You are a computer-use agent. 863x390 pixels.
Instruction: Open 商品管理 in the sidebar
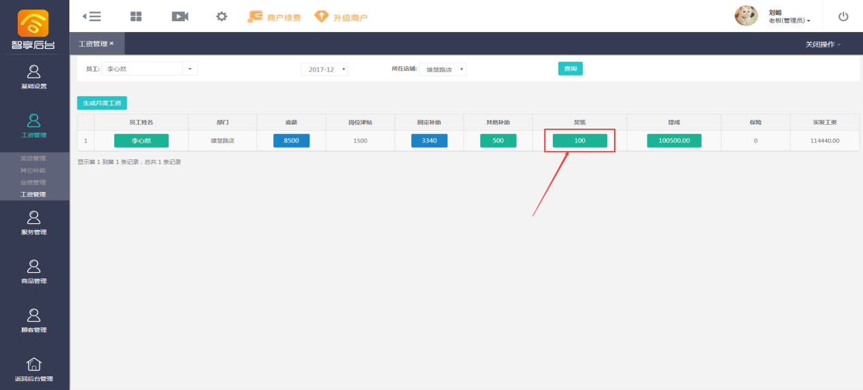point(34,272)
